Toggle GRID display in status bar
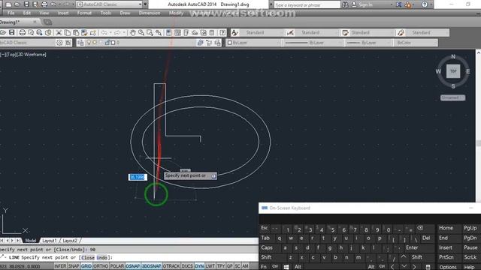The width and height of the screenshot is (481, 270). coord(86,266)
